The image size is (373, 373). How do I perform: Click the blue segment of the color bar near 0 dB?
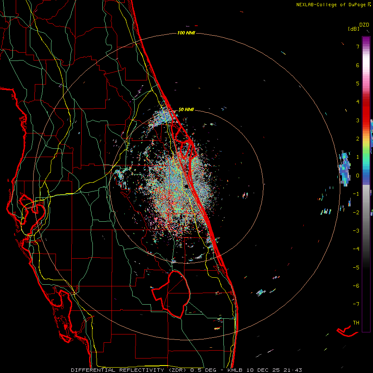point(366,176)
